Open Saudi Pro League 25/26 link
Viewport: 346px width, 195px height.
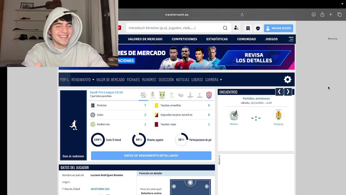click(106, 92)
